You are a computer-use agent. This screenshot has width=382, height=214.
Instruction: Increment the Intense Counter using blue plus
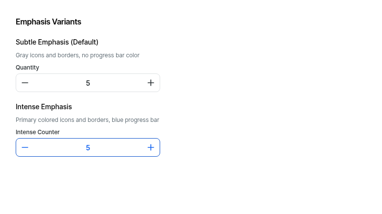click(x=151, y=147)
